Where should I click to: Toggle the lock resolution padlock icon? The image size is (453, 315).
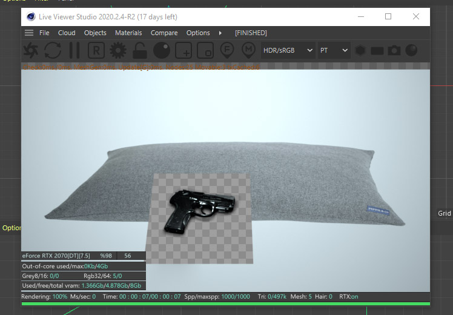139,50
